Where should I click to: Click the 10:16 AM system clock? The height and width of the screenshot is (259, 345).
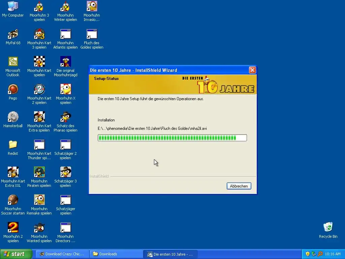[x=333, y=254]
